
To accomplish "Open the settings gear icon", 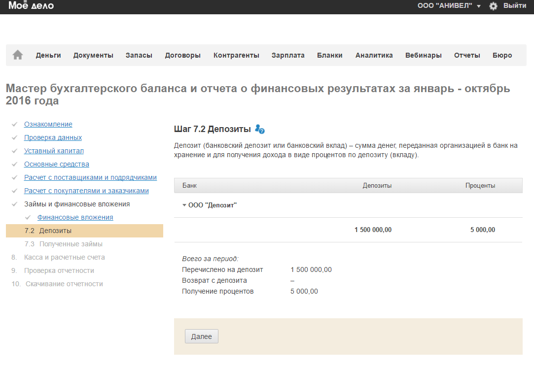I will (x=493, y=6).
